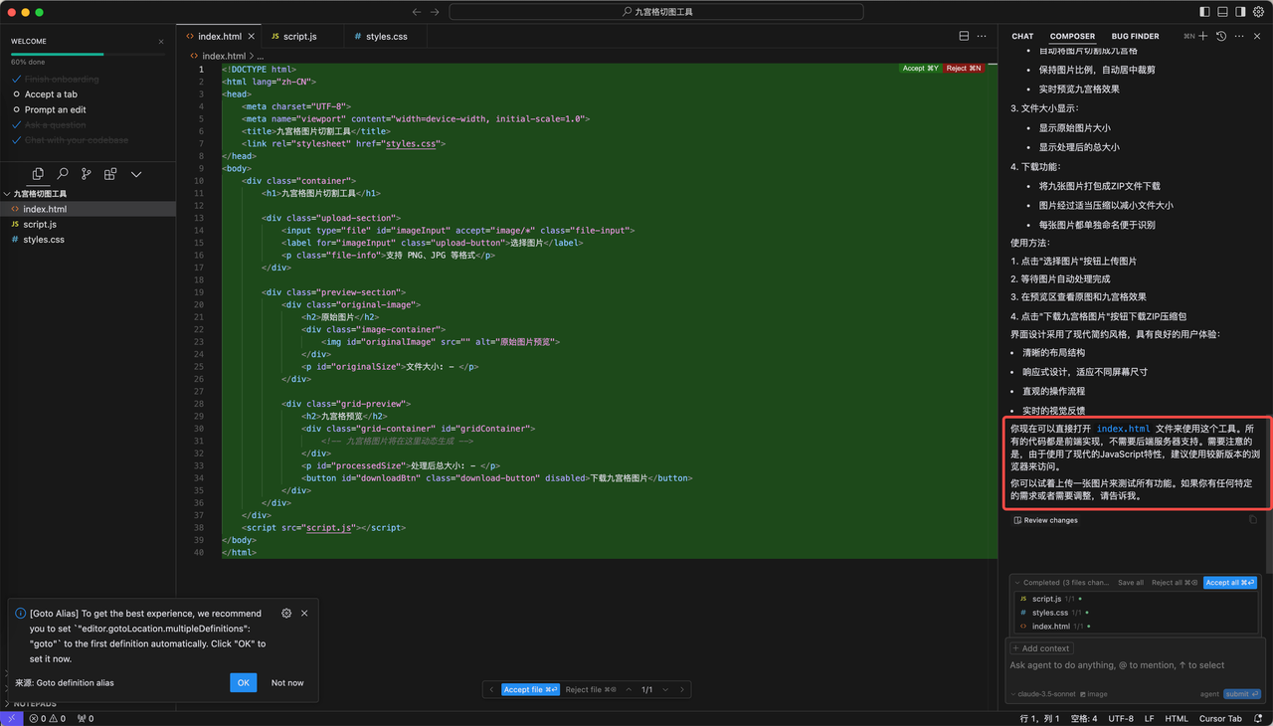Expand the additional views chevron in sidebar
1273x726 pixels.
(x=136, y=174)
